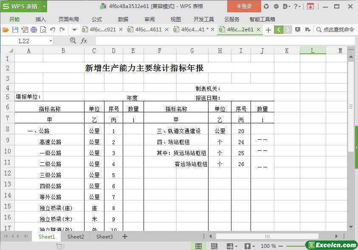Go to next document tab arrow
Screen dimensions: 358x250
(x=288, y=30)
